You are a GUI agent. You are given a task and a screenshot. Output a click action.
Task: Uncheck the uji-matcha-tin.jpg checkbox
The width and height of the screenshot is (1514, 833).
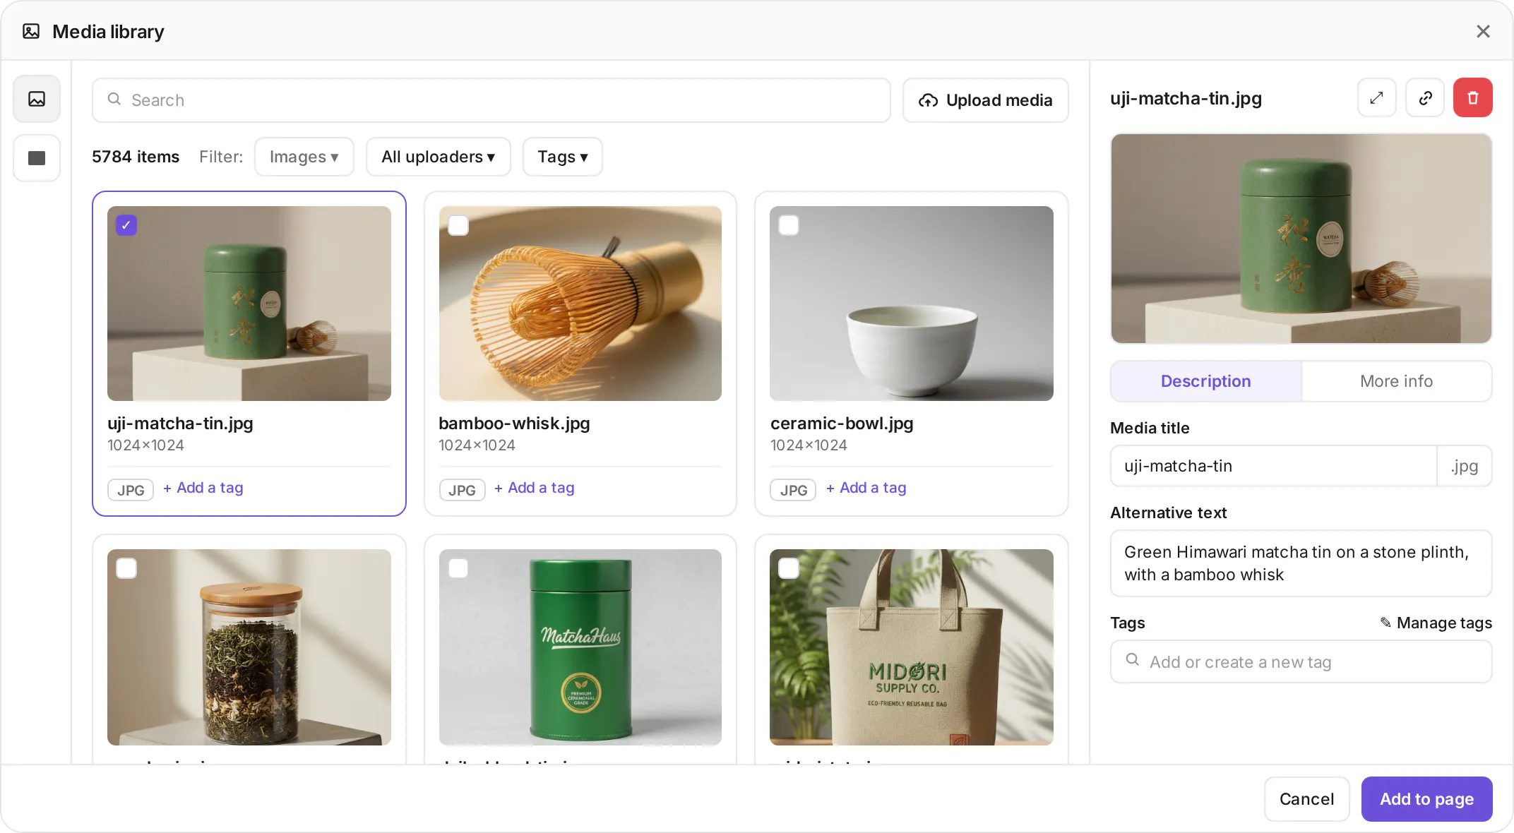126,225
